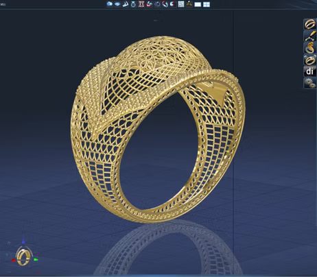Click the red fit-to-view frame icon
Screen dimensions: 317x277
pos(141,4)
